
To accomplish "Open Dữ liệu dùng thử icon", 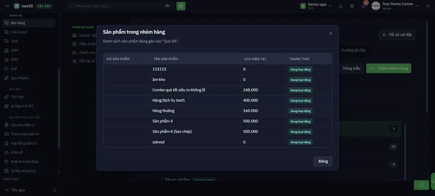I will 6,171.
